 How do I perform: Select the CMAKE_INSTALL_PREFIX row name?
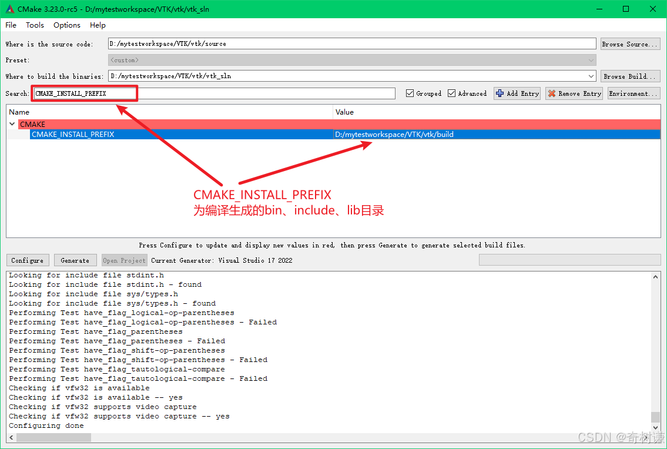tap(73, 135)
